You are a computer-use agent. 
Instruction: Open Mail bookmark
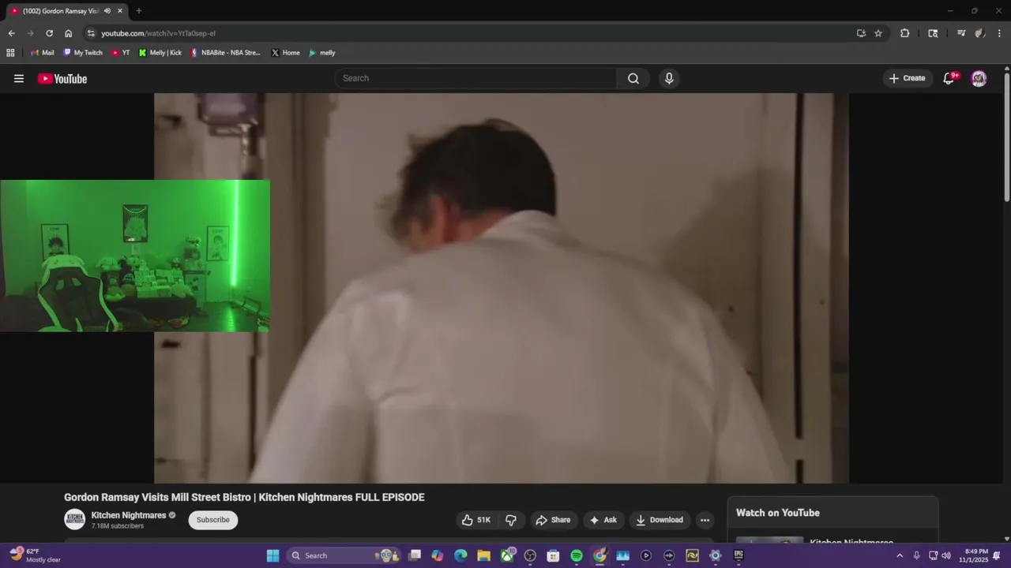click(x=42, y=53)
